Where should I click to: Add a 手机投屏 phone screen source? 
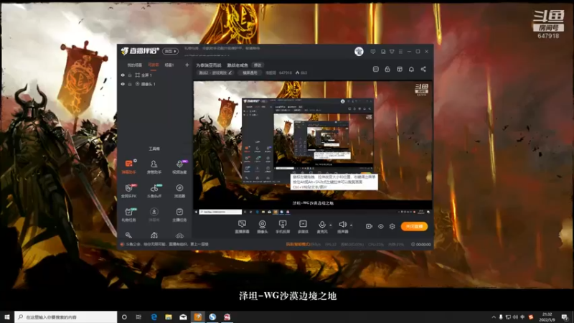pos(283,226)
